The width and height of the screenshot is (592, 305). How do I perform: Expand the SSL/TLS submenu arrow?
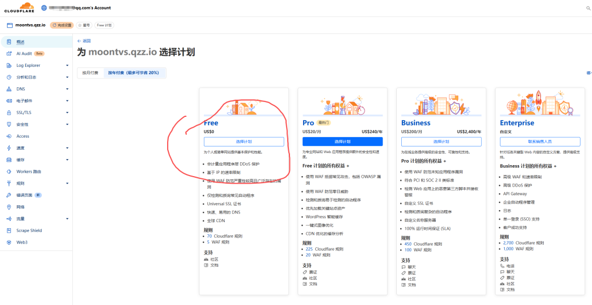67,112
